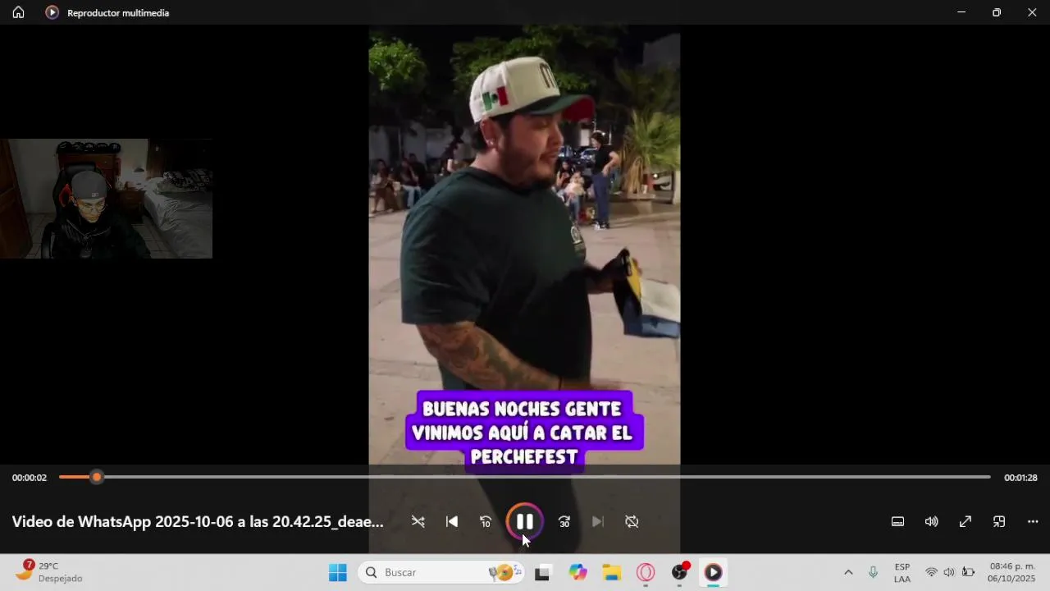Click the Buscar search box
This screenshot has height=591, width=1050.
(x=441, y=572)
